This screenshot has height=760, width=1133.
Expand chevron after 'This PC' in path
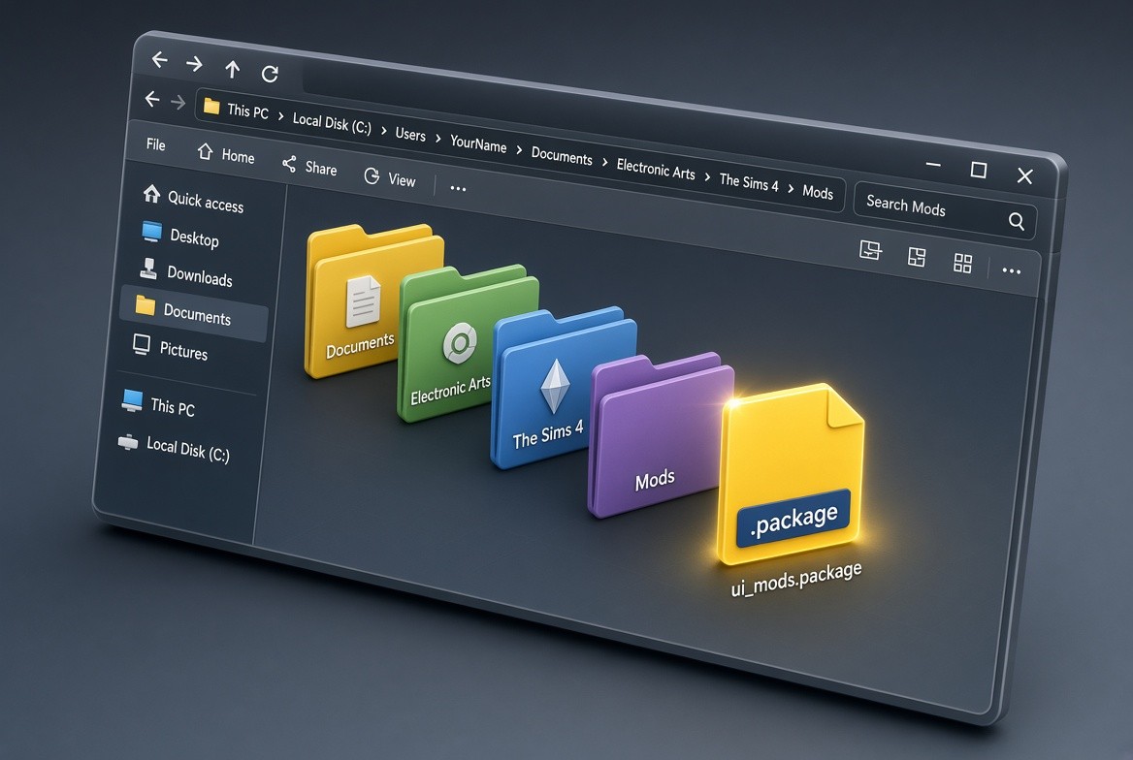click(280, 115)
